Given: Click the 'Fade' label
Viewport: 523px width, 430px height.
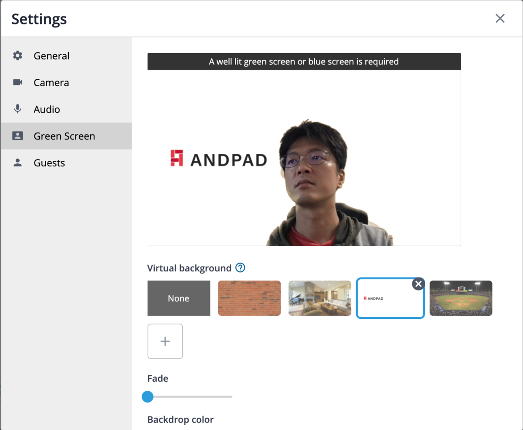Looking at the screenshot, I should click(x=158, y=378).
